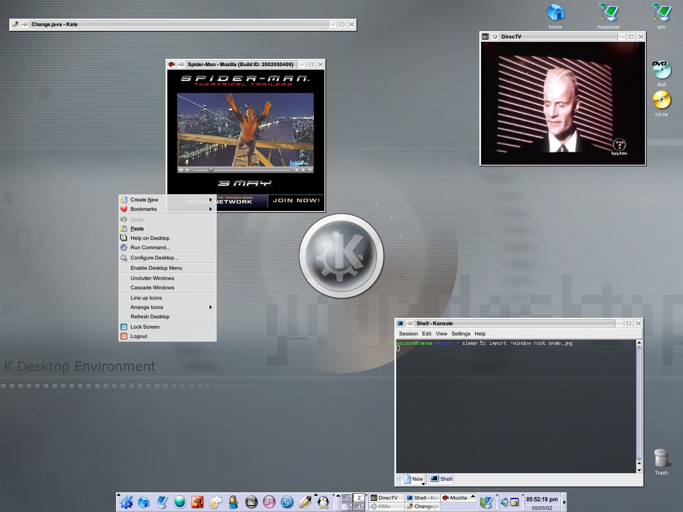The image size is (683, 512).
Task: Click the Konsole window titlebar terminal icon
Action: tap(400, 323)
